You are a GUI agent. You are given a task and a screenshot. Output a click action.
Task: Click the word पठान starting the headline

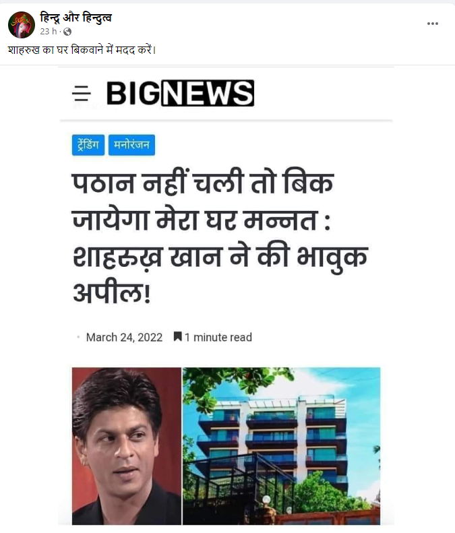pyautogui.click(x=104, y=183)
